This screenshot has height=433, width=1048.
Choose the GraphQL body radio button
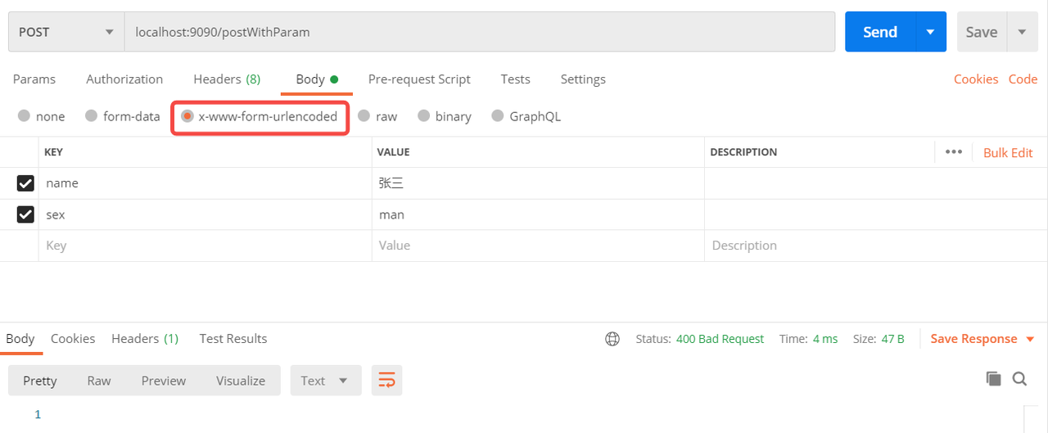498,116
